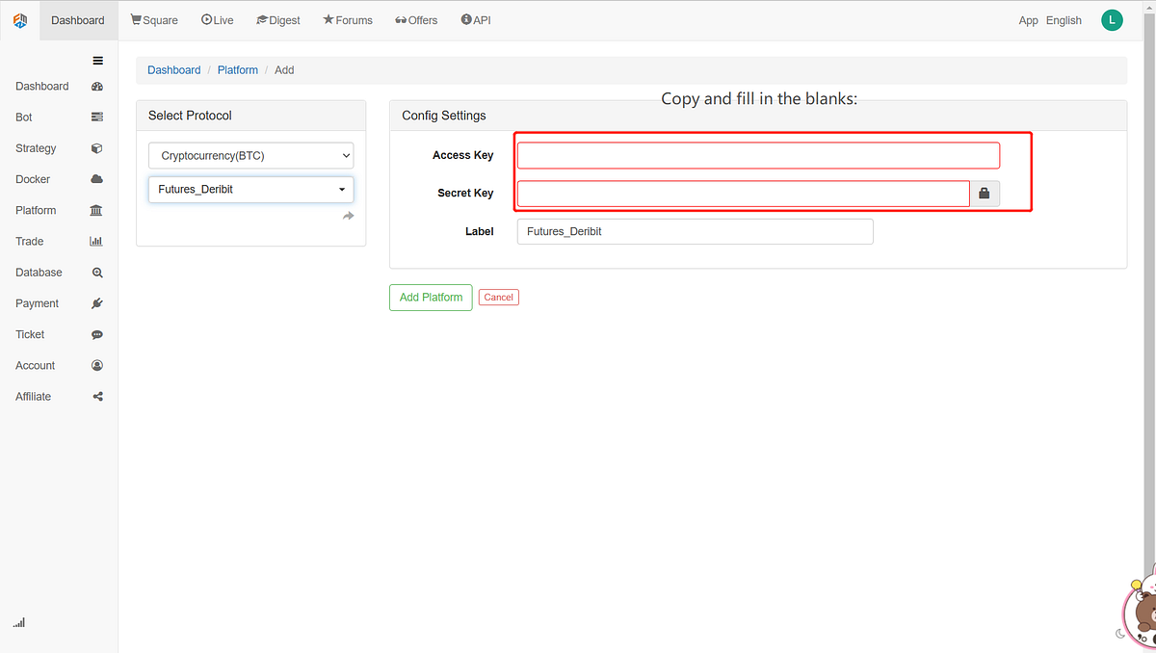Click the Add Platform button
Image resolution: width=1156 pixels, height=653 pixels.
430,298
